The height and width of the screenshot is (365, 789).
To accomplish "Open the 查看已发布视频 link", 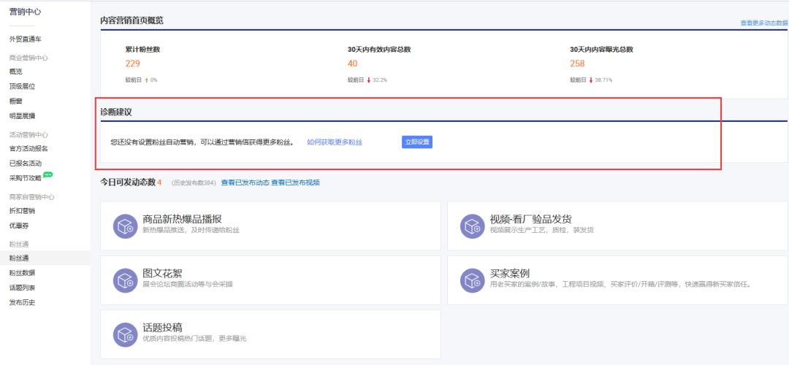I will click(x=295, y=182).
